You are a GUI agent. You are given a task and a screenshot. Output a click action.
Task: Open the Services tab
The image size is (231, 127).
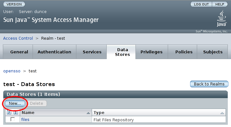coord(92,52)
